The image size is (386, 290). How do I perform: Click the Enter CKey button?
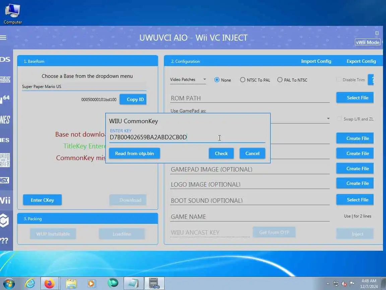pos(42,200)
